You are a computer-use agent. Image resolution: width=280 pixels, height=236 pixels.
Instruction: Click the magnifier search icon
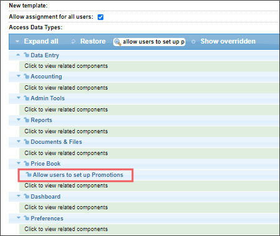[x=118, y=42]
